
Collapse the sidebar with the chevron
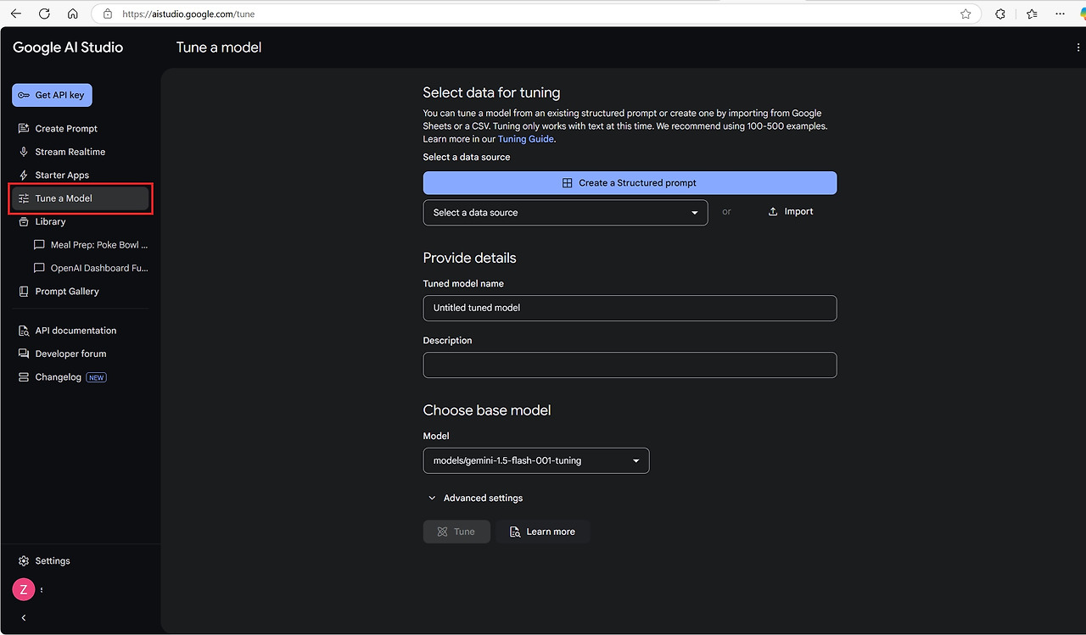[24, 618]
